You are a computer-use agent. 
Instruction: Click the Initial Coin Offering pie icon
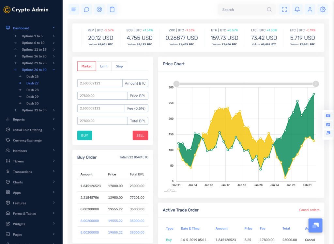8,129
